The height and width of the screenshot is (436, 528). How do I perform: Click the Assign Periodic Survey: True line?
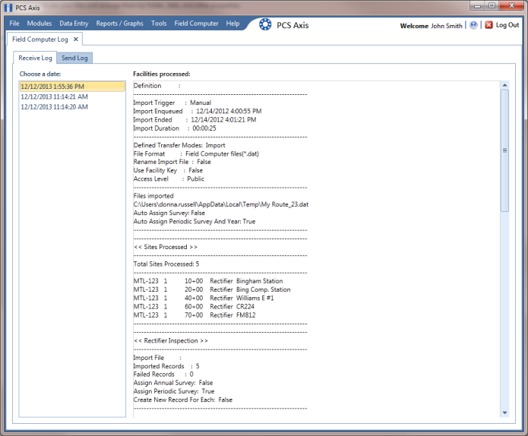click(174, 391)
